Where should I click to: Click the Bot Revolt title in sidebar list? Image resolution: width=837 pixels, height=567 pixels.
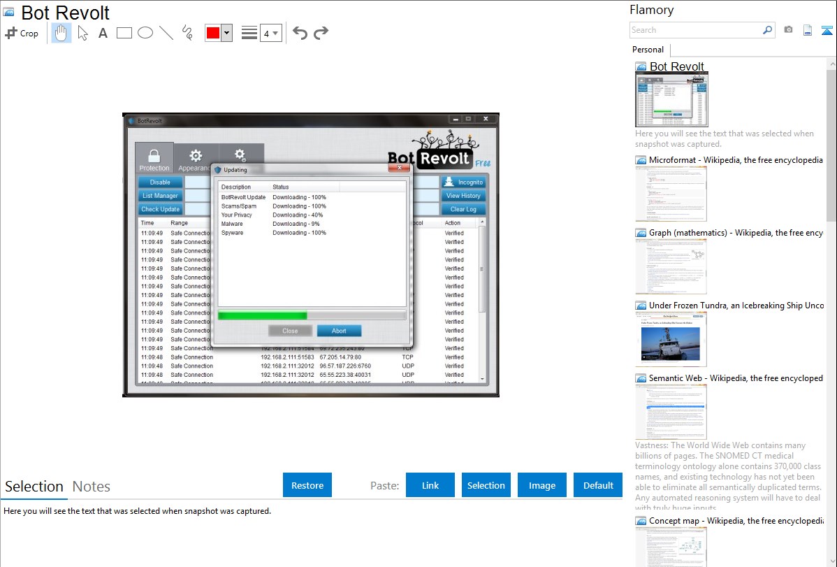coord(676,66)
